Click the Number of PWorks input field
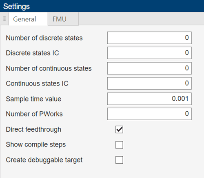Image resolution: width=204 pixels, height=178 pixels. (x=149, y=114)
